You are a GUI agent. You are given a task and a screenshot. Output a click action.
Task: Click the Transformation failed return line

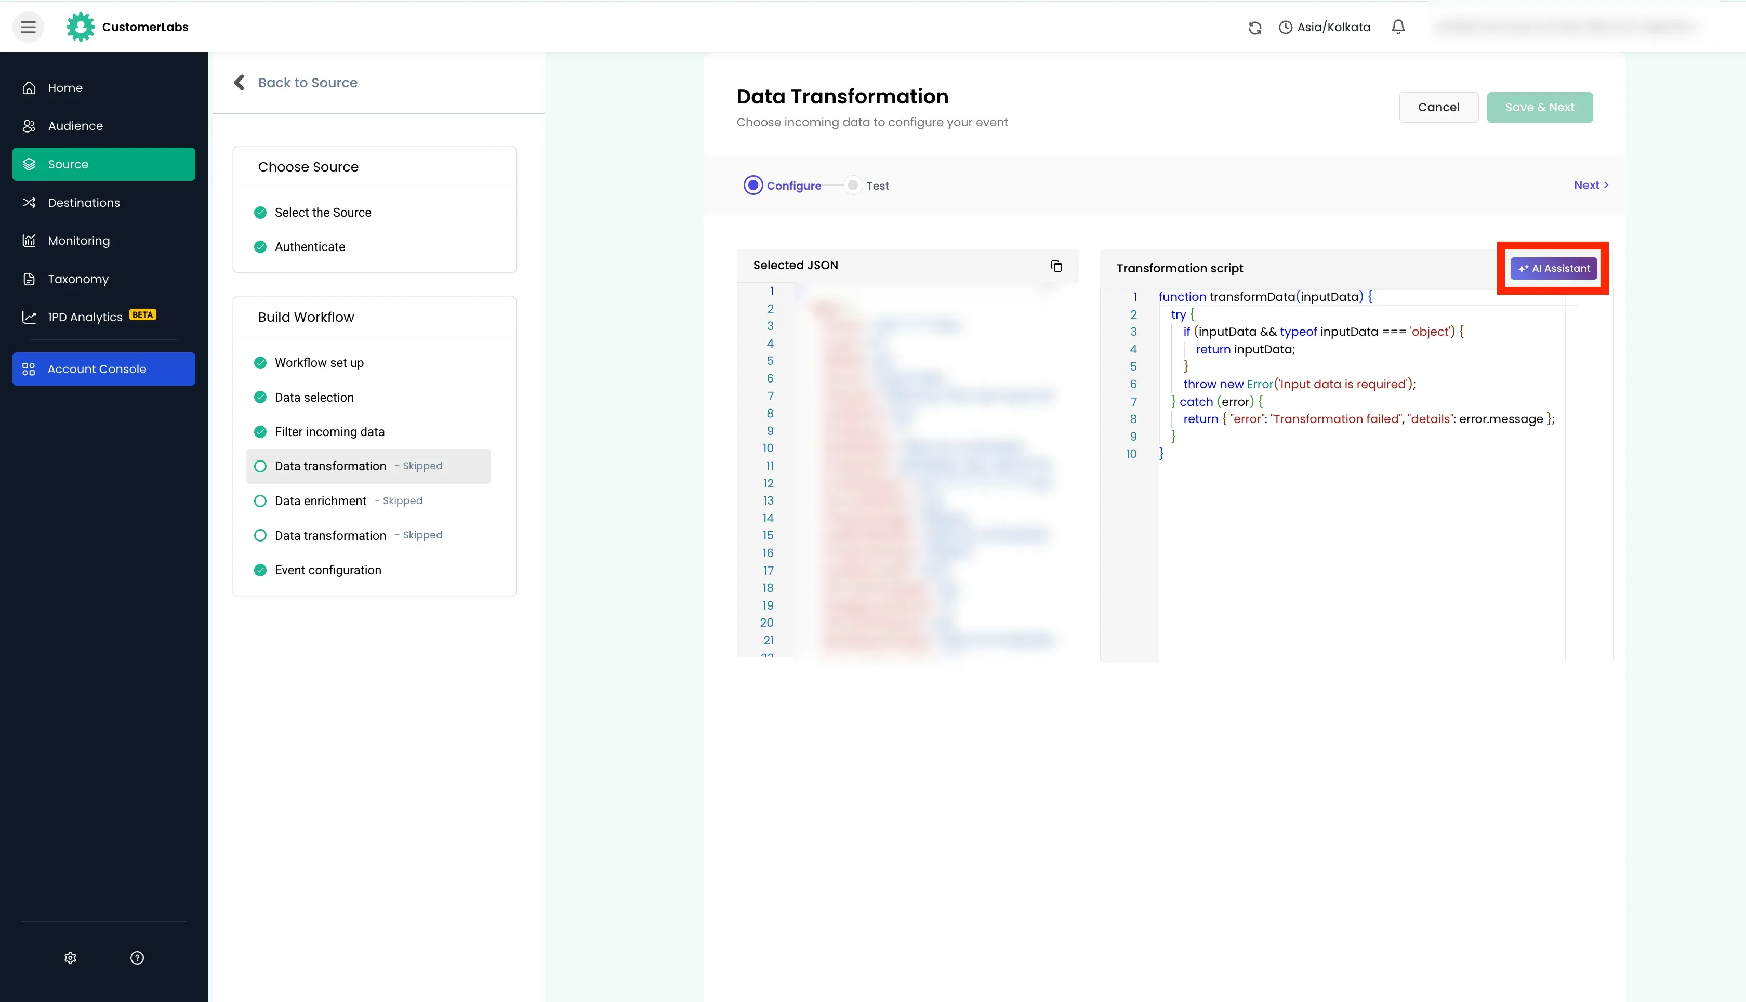click(x=1368, y=419)
